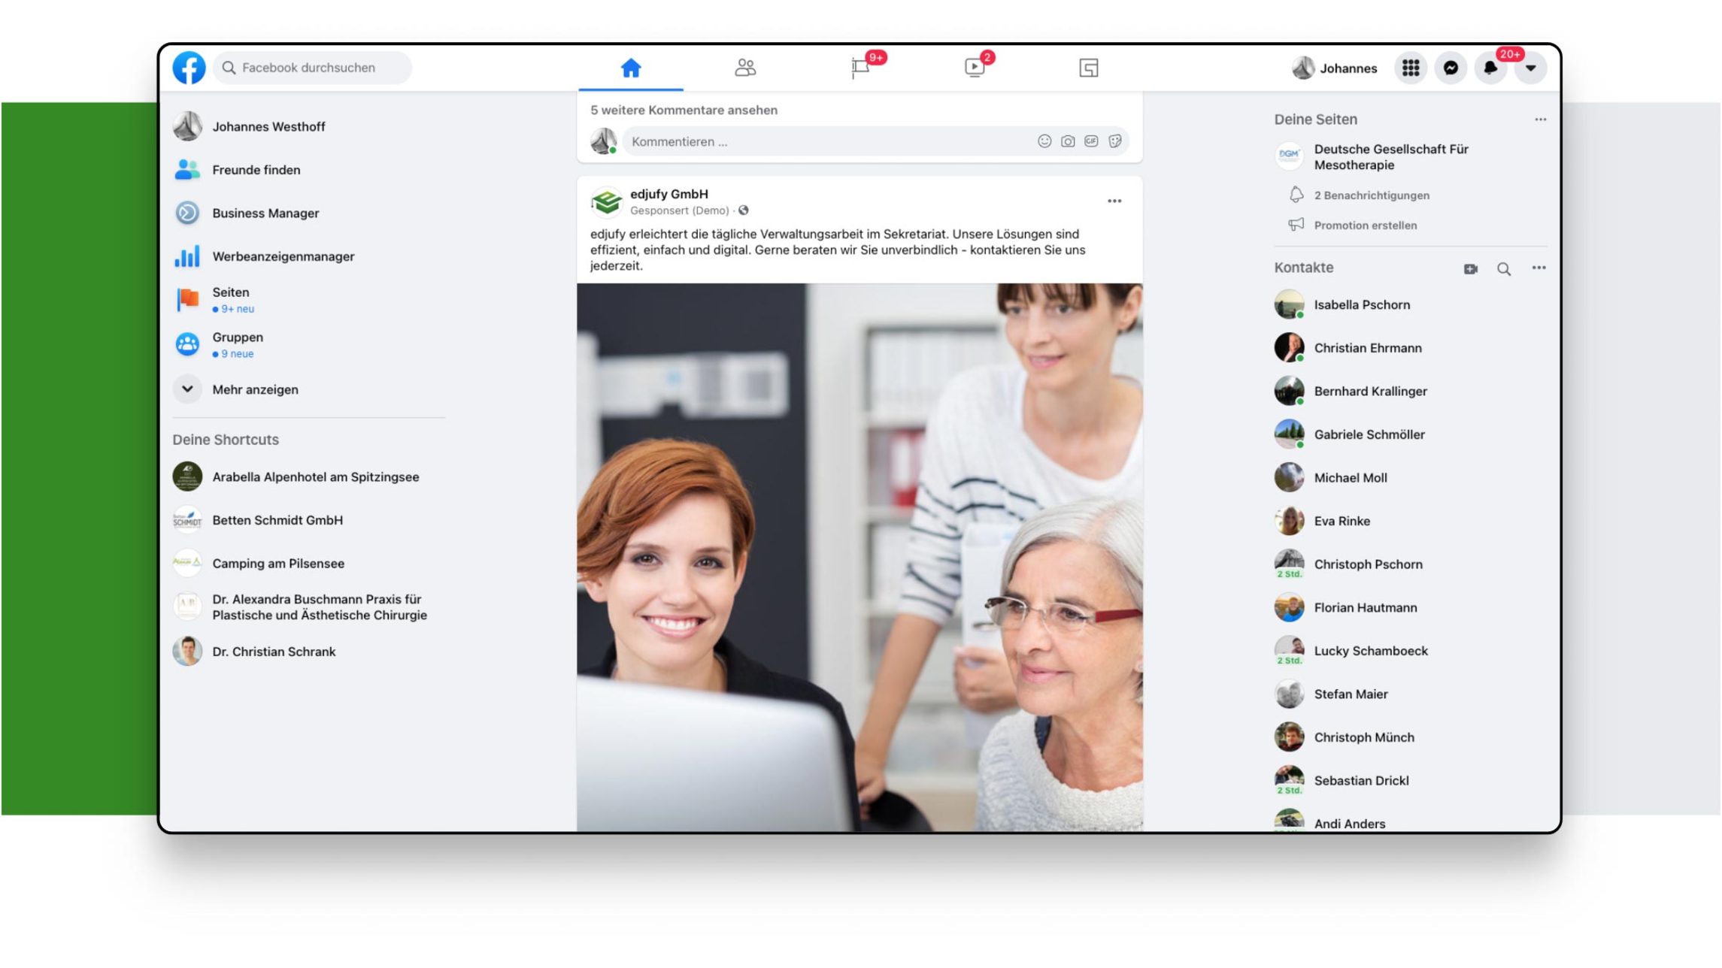Expand the account dropdown arrow
1722x968 pixels.
(1530, 68)
